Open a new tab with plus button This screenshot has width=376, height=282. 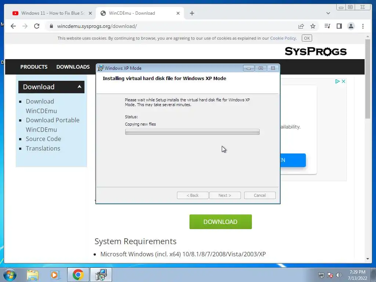click(192, 13)
